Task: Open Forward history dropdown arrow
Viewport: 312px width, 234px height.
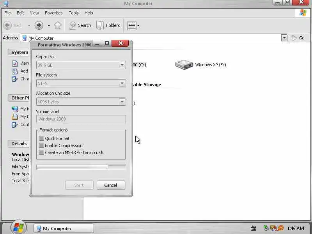Action: (x=49, y=26)
